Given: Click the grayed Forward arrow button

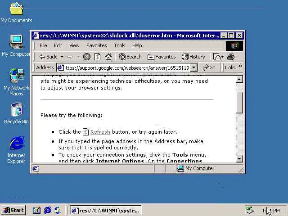Looking at the screenshot, I should click(70, 57).
